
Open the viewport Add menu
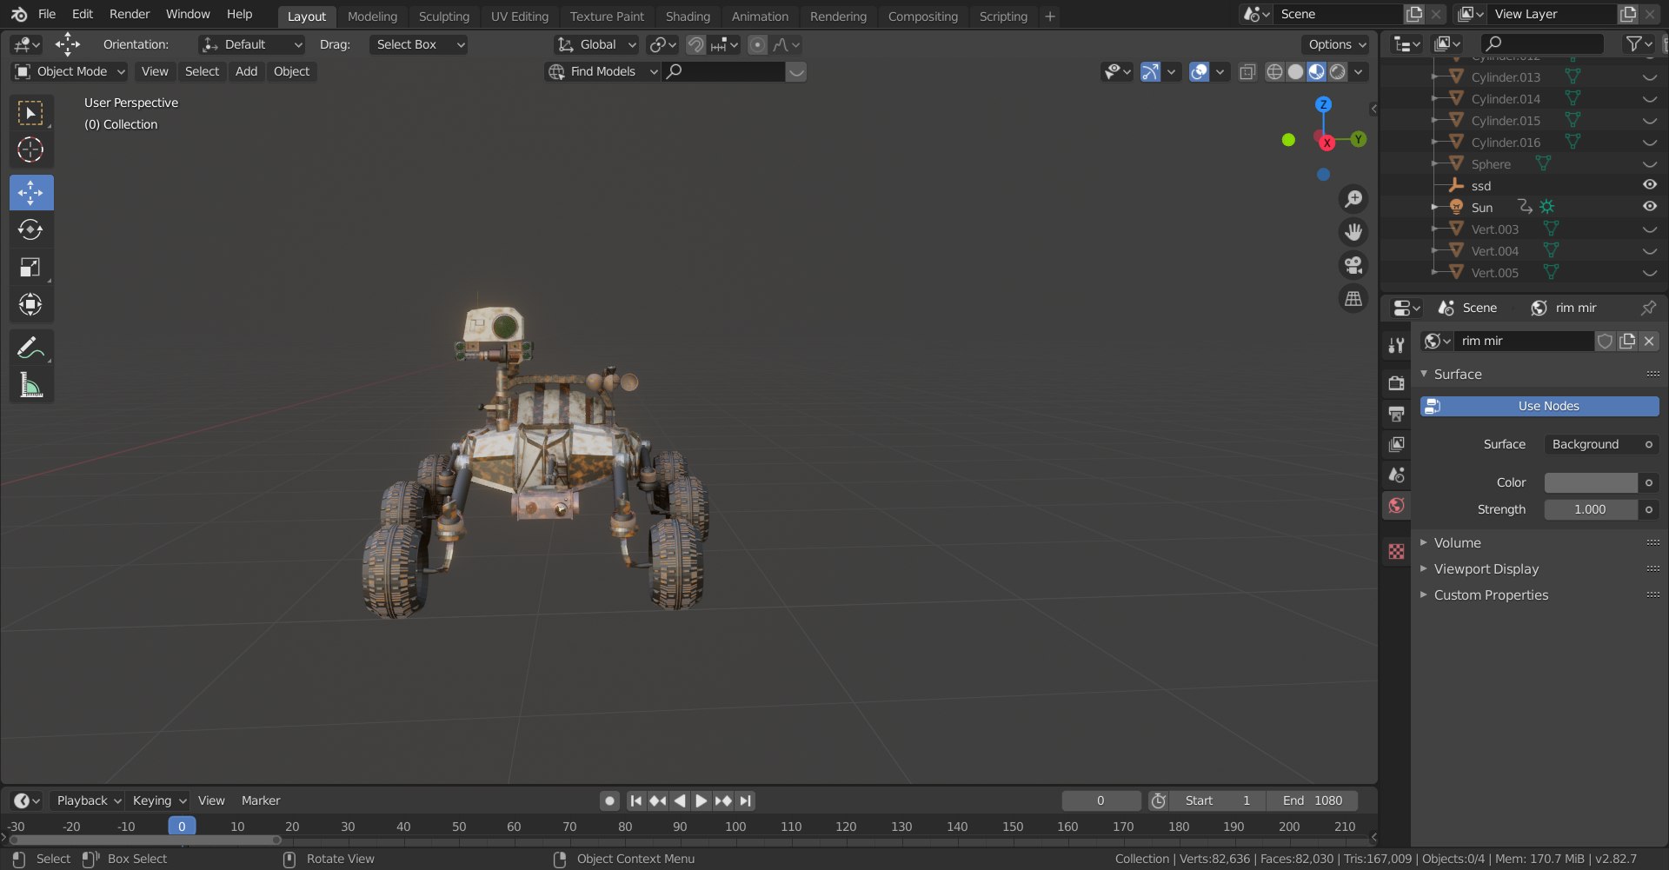(246, 71)
